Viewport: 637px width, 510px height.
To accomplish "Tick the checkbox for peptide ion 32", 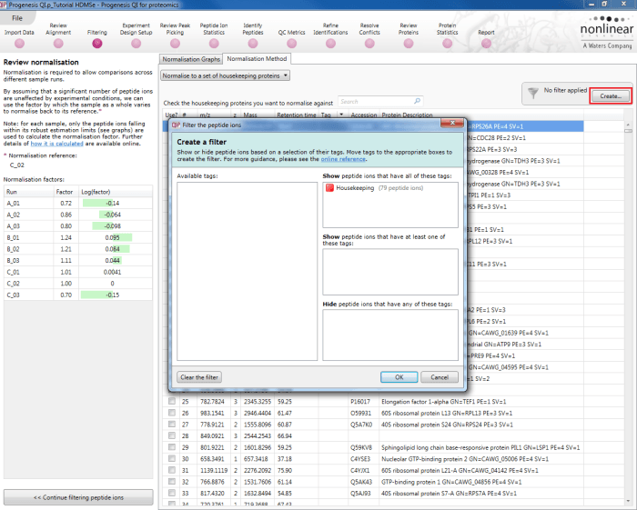I will pyautogui.click(x=172, y=482).
